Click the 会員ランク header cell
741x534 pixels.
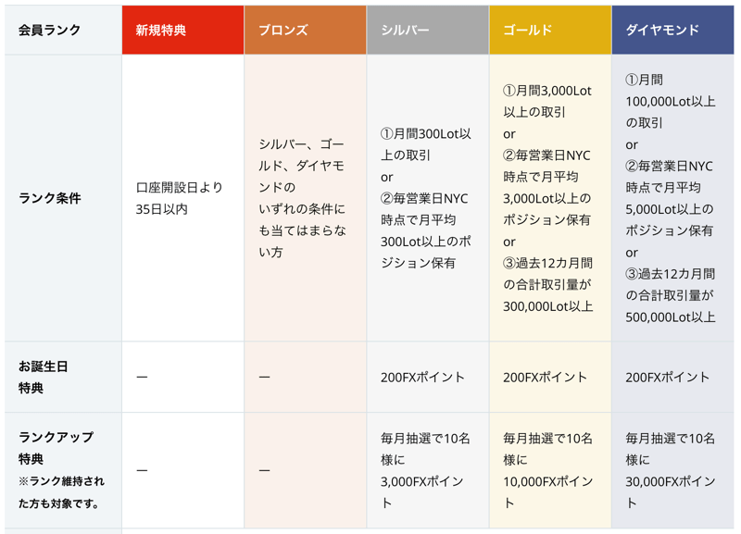pyautogui.click(x=63, y=31)
